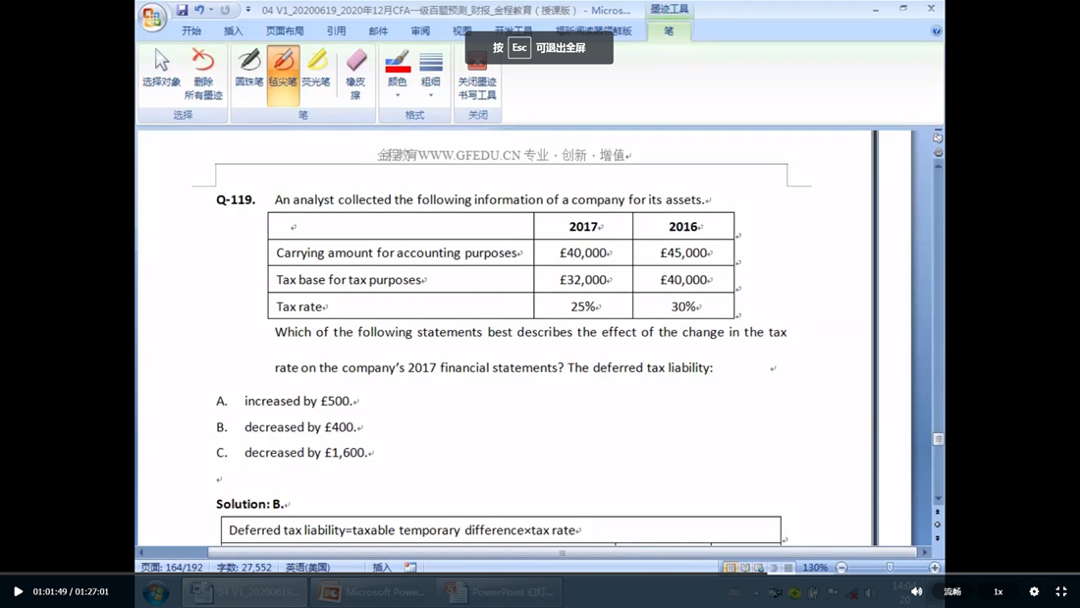Viewport: 1080px width, 608px height.
Task: Click the horizontal scrollbar right arrow
Action: tap(925, 552)
